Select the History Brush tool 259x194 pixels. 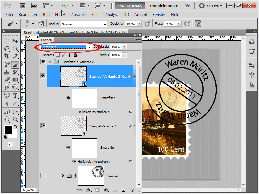tap(15, 72)
